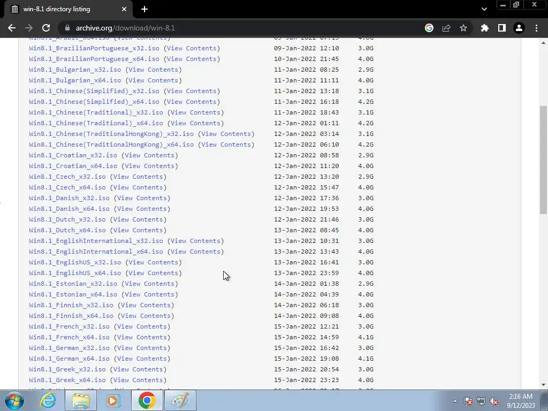The height and width of the screenshot is (411, 548).
Task: Click the Chrome taskbar icon
Action: 147,400
